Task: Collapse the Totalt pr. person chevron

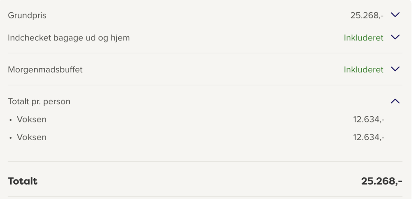Action: click(x=395, y=101)
